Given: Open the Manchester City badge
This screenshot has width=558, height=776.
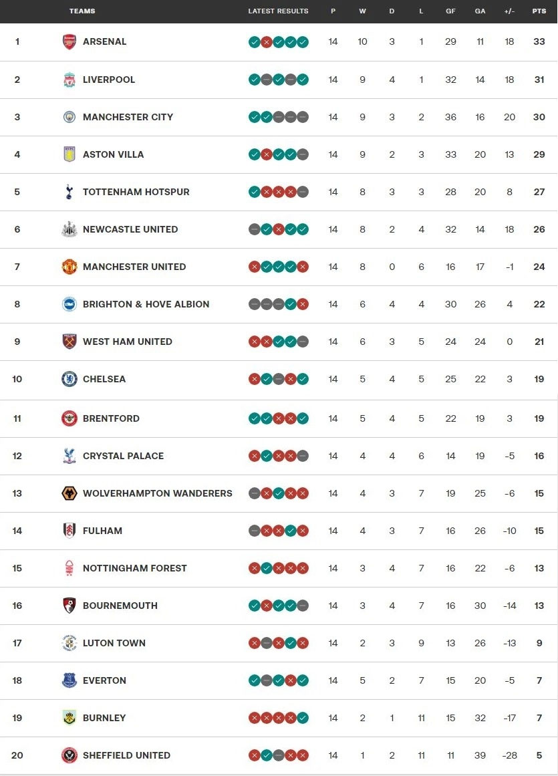Looking at the screenshot, I should pyautogui.click(x=69, y=117).
